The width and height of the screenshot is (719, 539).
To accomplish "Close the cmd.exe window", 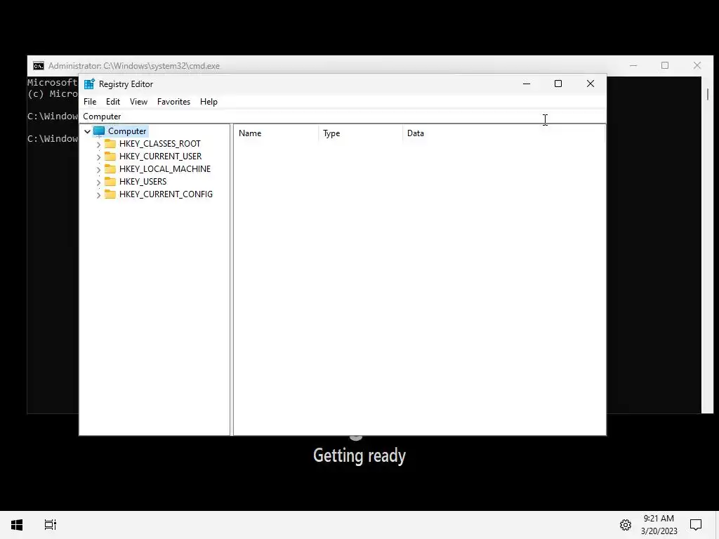I will point(697,65).
